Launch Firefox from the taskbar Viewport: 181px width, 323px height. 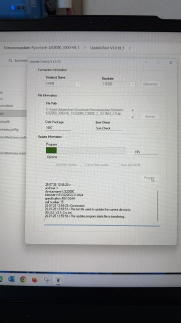tap(35, 280)
